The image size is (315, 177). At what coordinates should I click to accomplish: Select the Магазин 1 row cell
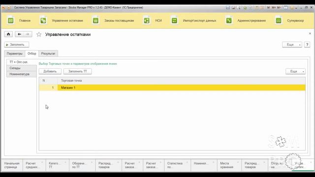point(182,88)
